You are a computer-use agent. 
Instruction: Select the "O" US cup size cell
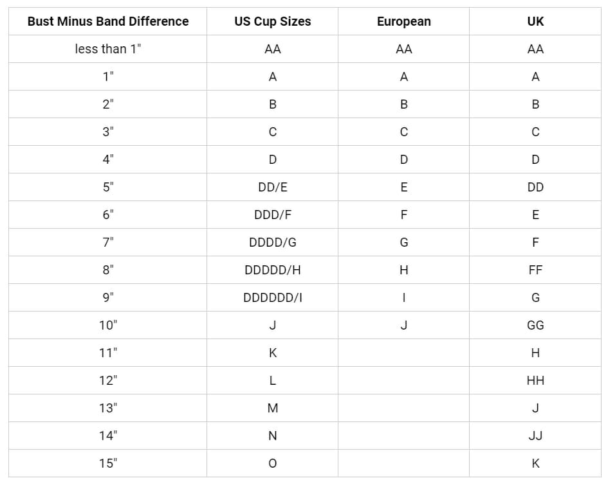coord(273,463)
